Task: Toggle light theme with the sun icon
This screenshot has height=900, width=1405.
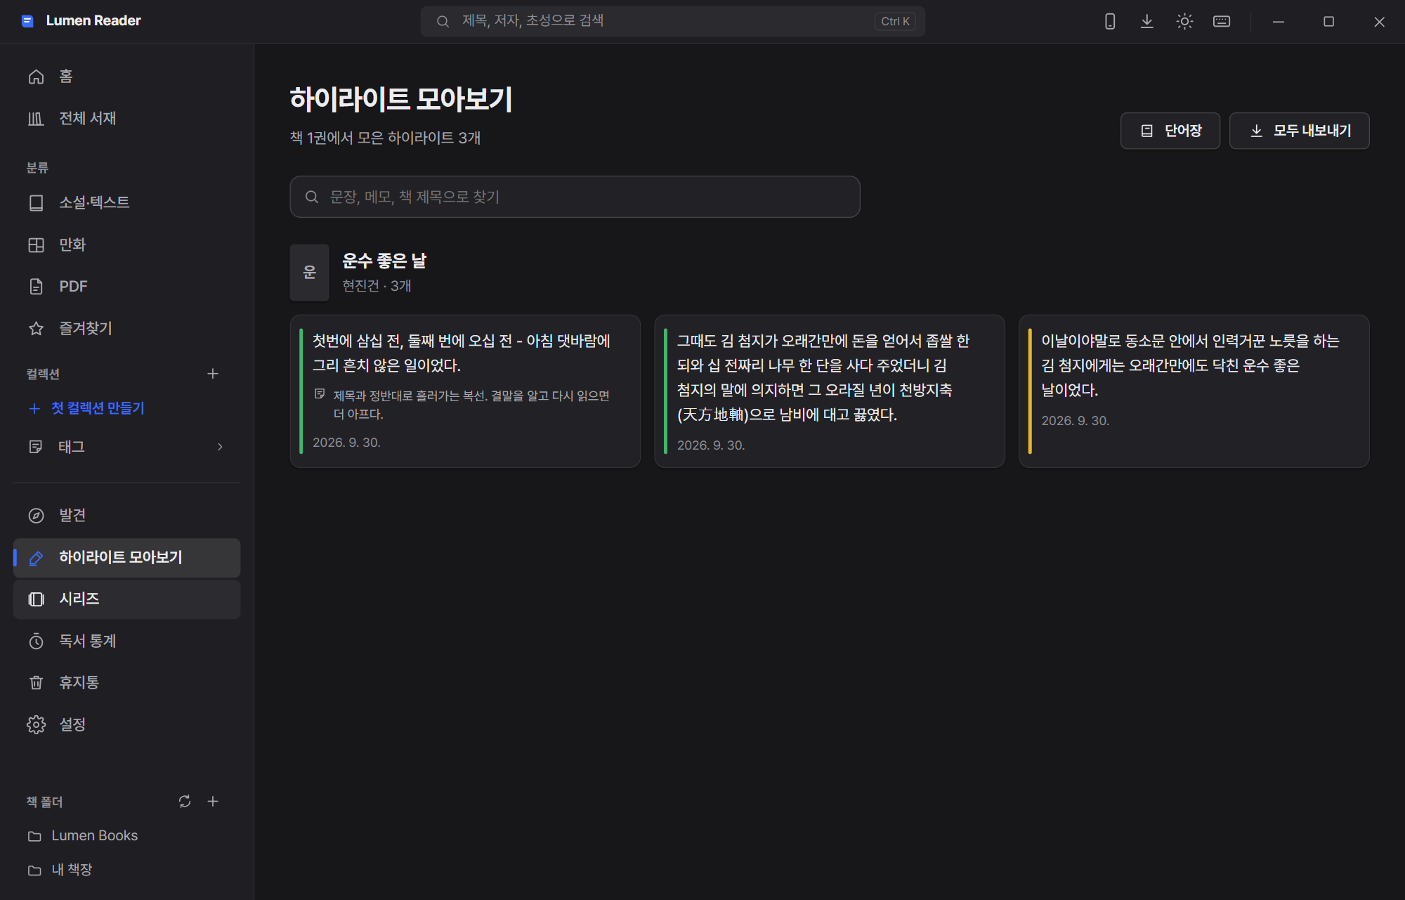Action: coord(1184,21)
